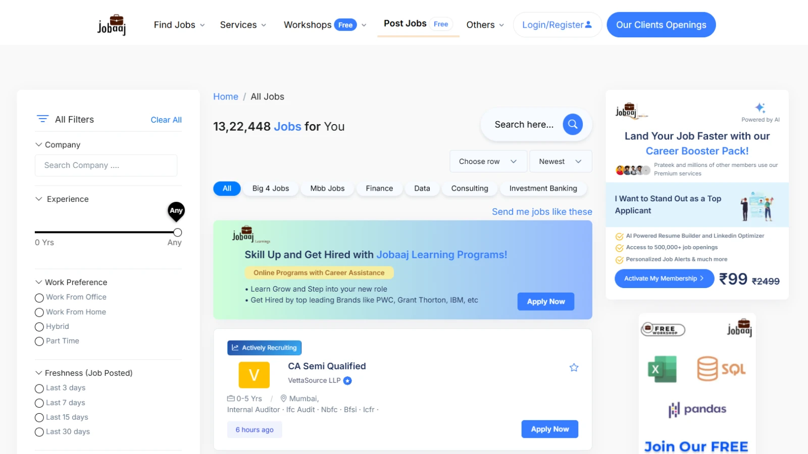808x454 pixels.
Task: Open the Choose row dropdown
Action: (x=488, y=161)
